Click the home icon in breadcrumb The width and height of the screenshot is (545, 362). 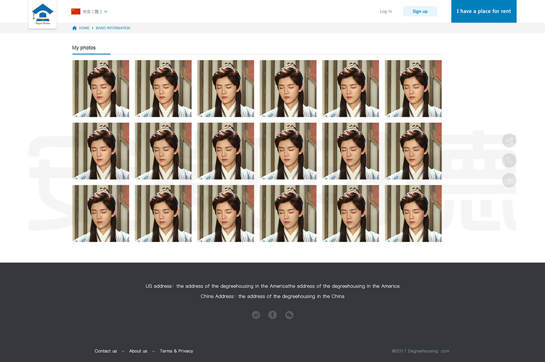click(75, 28)
